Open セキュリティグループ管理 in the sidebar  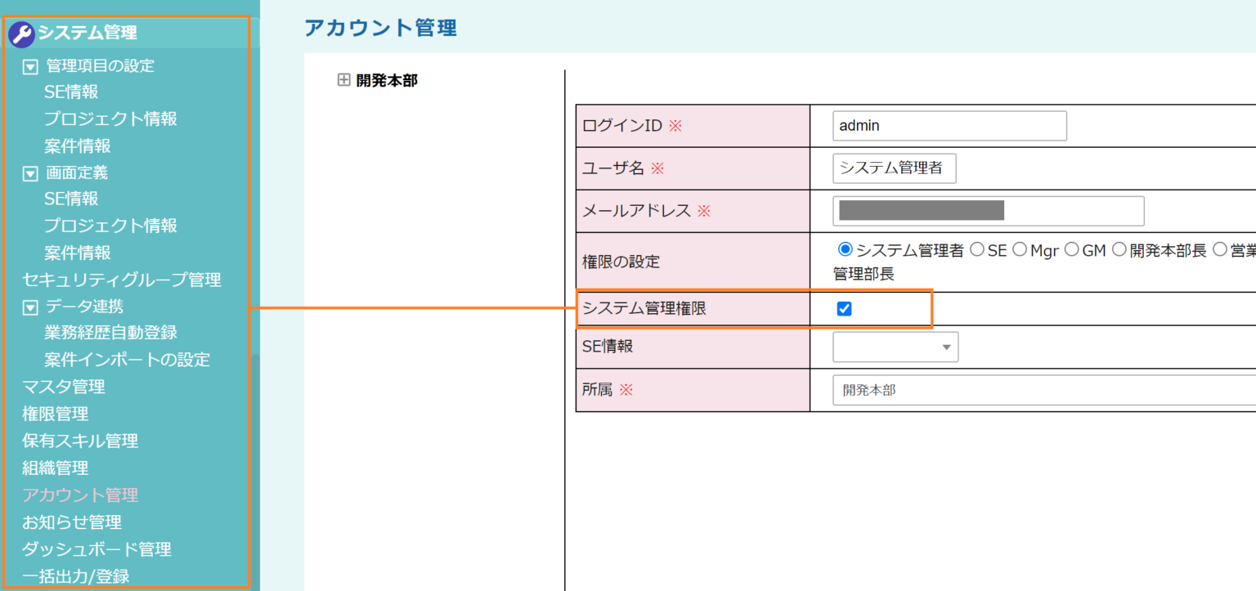tap(121, 280)
